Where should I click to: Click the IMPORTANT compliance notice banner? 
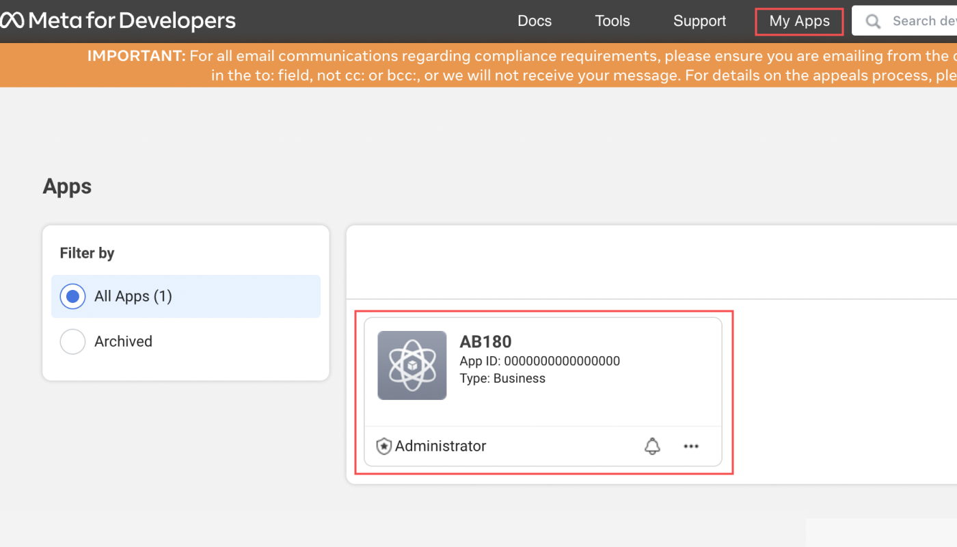478,66
